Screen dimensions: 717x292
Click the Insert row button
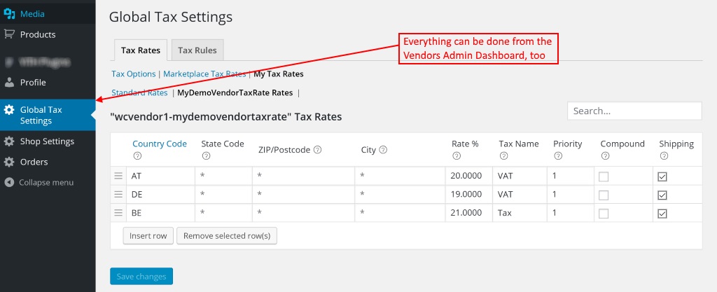tap(148, 236)
